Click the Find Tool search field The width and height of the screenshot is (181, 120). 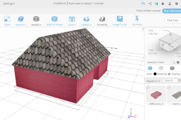point(173,20)
